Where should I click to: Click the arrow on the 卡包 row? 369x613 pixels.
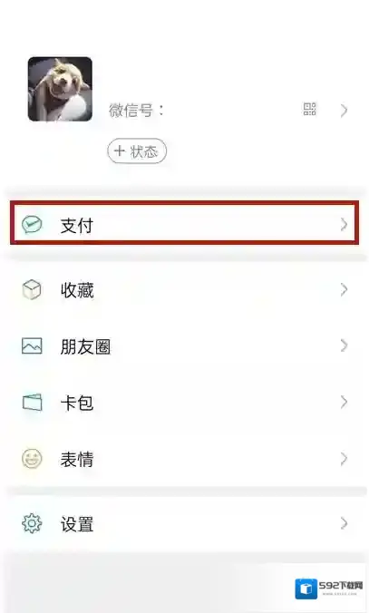344,402
